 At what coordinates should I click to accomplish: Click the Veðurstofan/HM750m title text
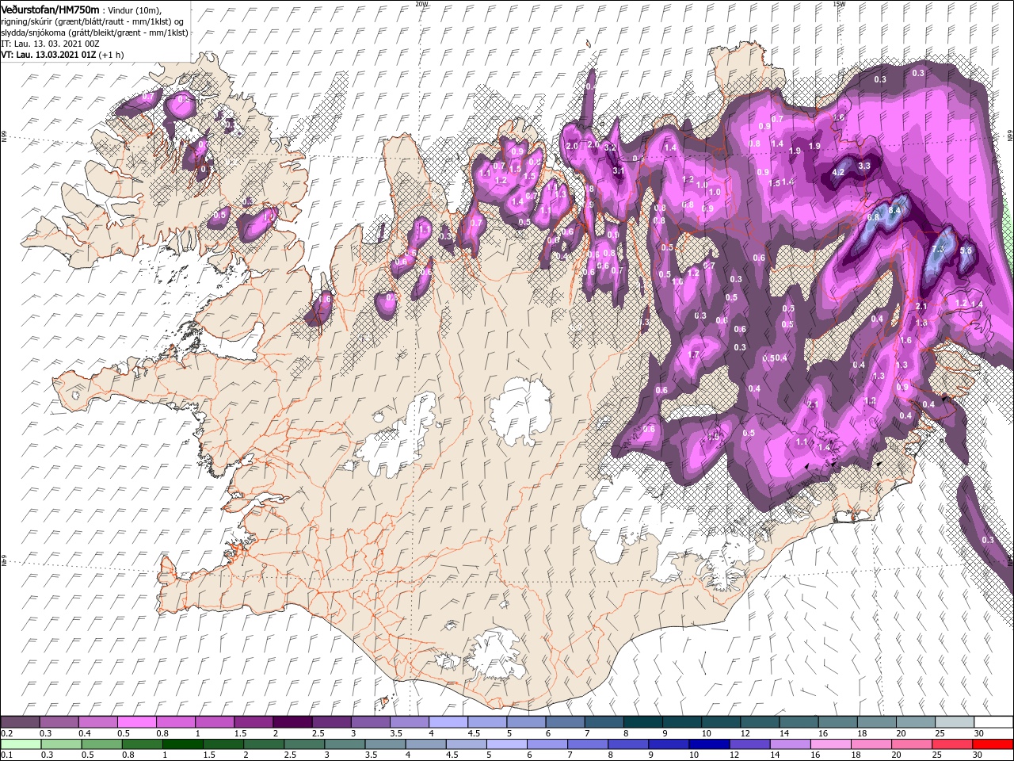pos(50,10)
